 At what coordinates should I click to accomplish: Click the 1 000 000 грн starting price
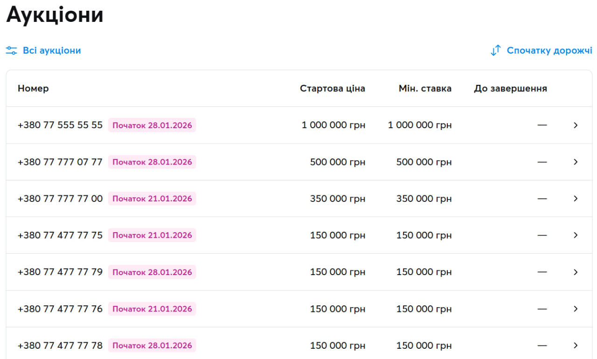[x=333, y=125]
